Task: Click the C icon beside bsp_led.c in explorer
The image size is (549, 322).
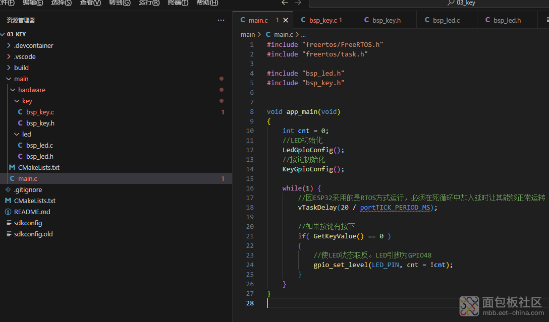Action: (x=20, y=145)
